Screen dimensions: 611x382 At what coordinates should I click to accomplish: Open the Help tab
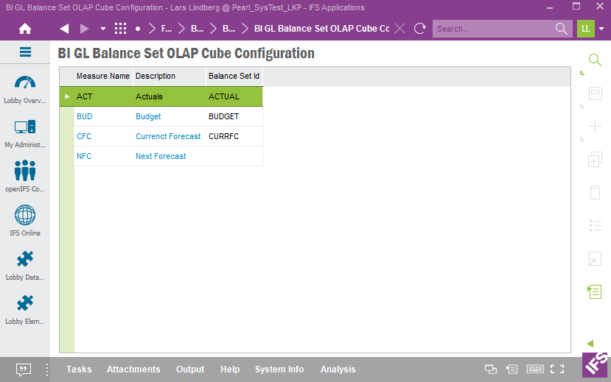(x=230, y=369)
